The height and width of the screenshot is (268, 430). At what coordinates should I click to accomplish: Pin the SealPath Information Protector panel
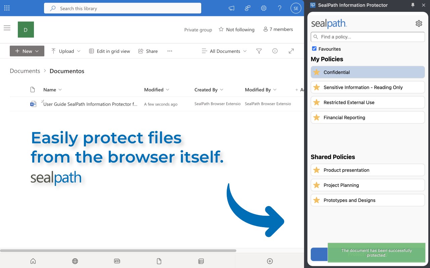point(413,5)
